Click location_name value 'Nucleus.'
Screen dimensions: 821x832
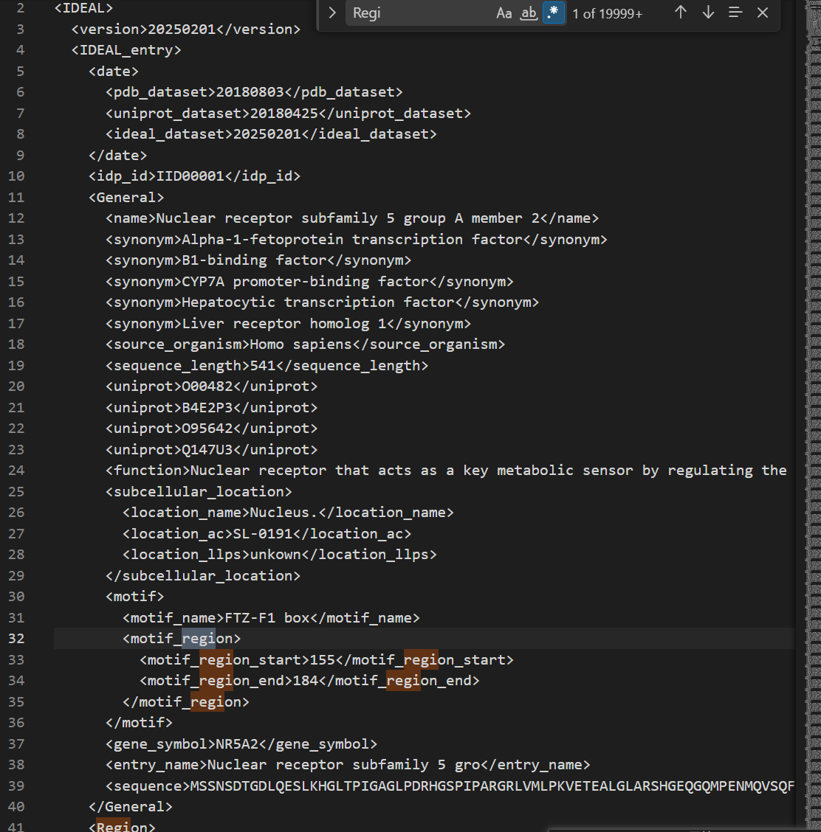[284, 513]
